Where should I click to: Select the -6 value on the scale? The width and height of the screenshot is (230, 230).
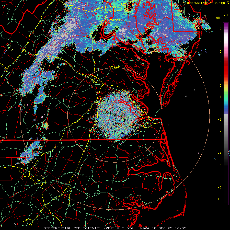pos(220,176)
